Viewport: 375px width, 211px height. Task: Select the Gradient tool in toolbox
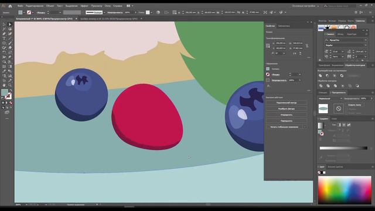pos(10,66)
